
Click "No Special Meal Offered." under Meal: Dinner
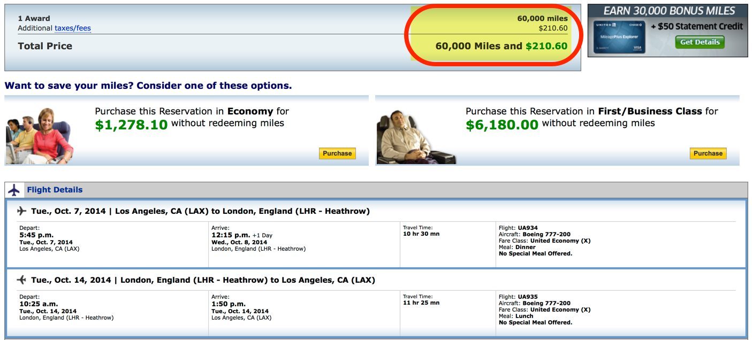click(x=535, y=253)
